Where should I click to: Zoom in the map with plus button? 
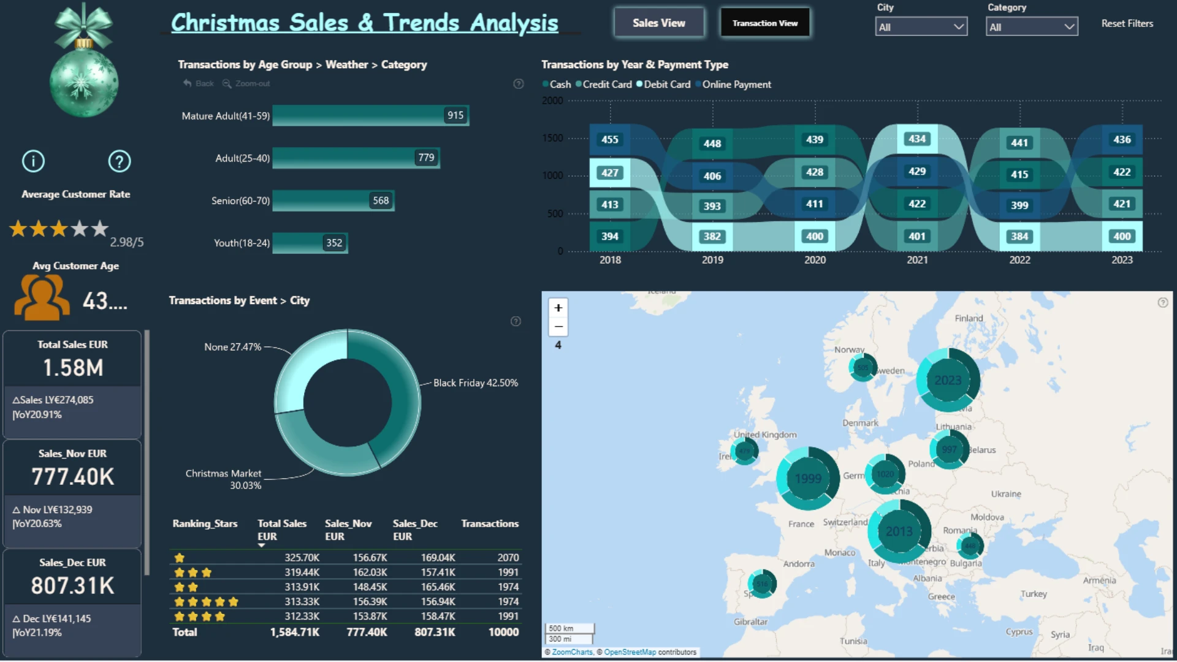(558, 308)
